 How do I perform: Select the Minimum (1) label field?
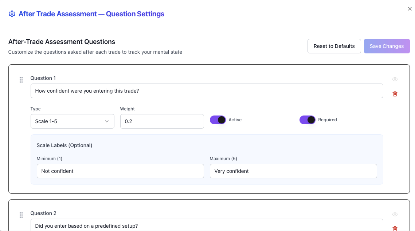tap(120, 171)
